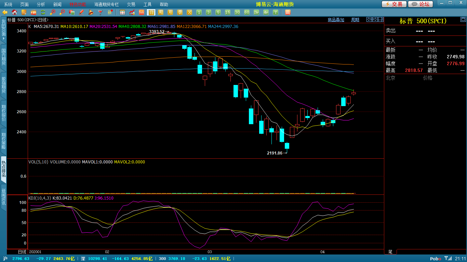Click the Pobo logo in status bar
Viewport: 467px width, 262px height.
pyautogui.click(x=435, y=259)
